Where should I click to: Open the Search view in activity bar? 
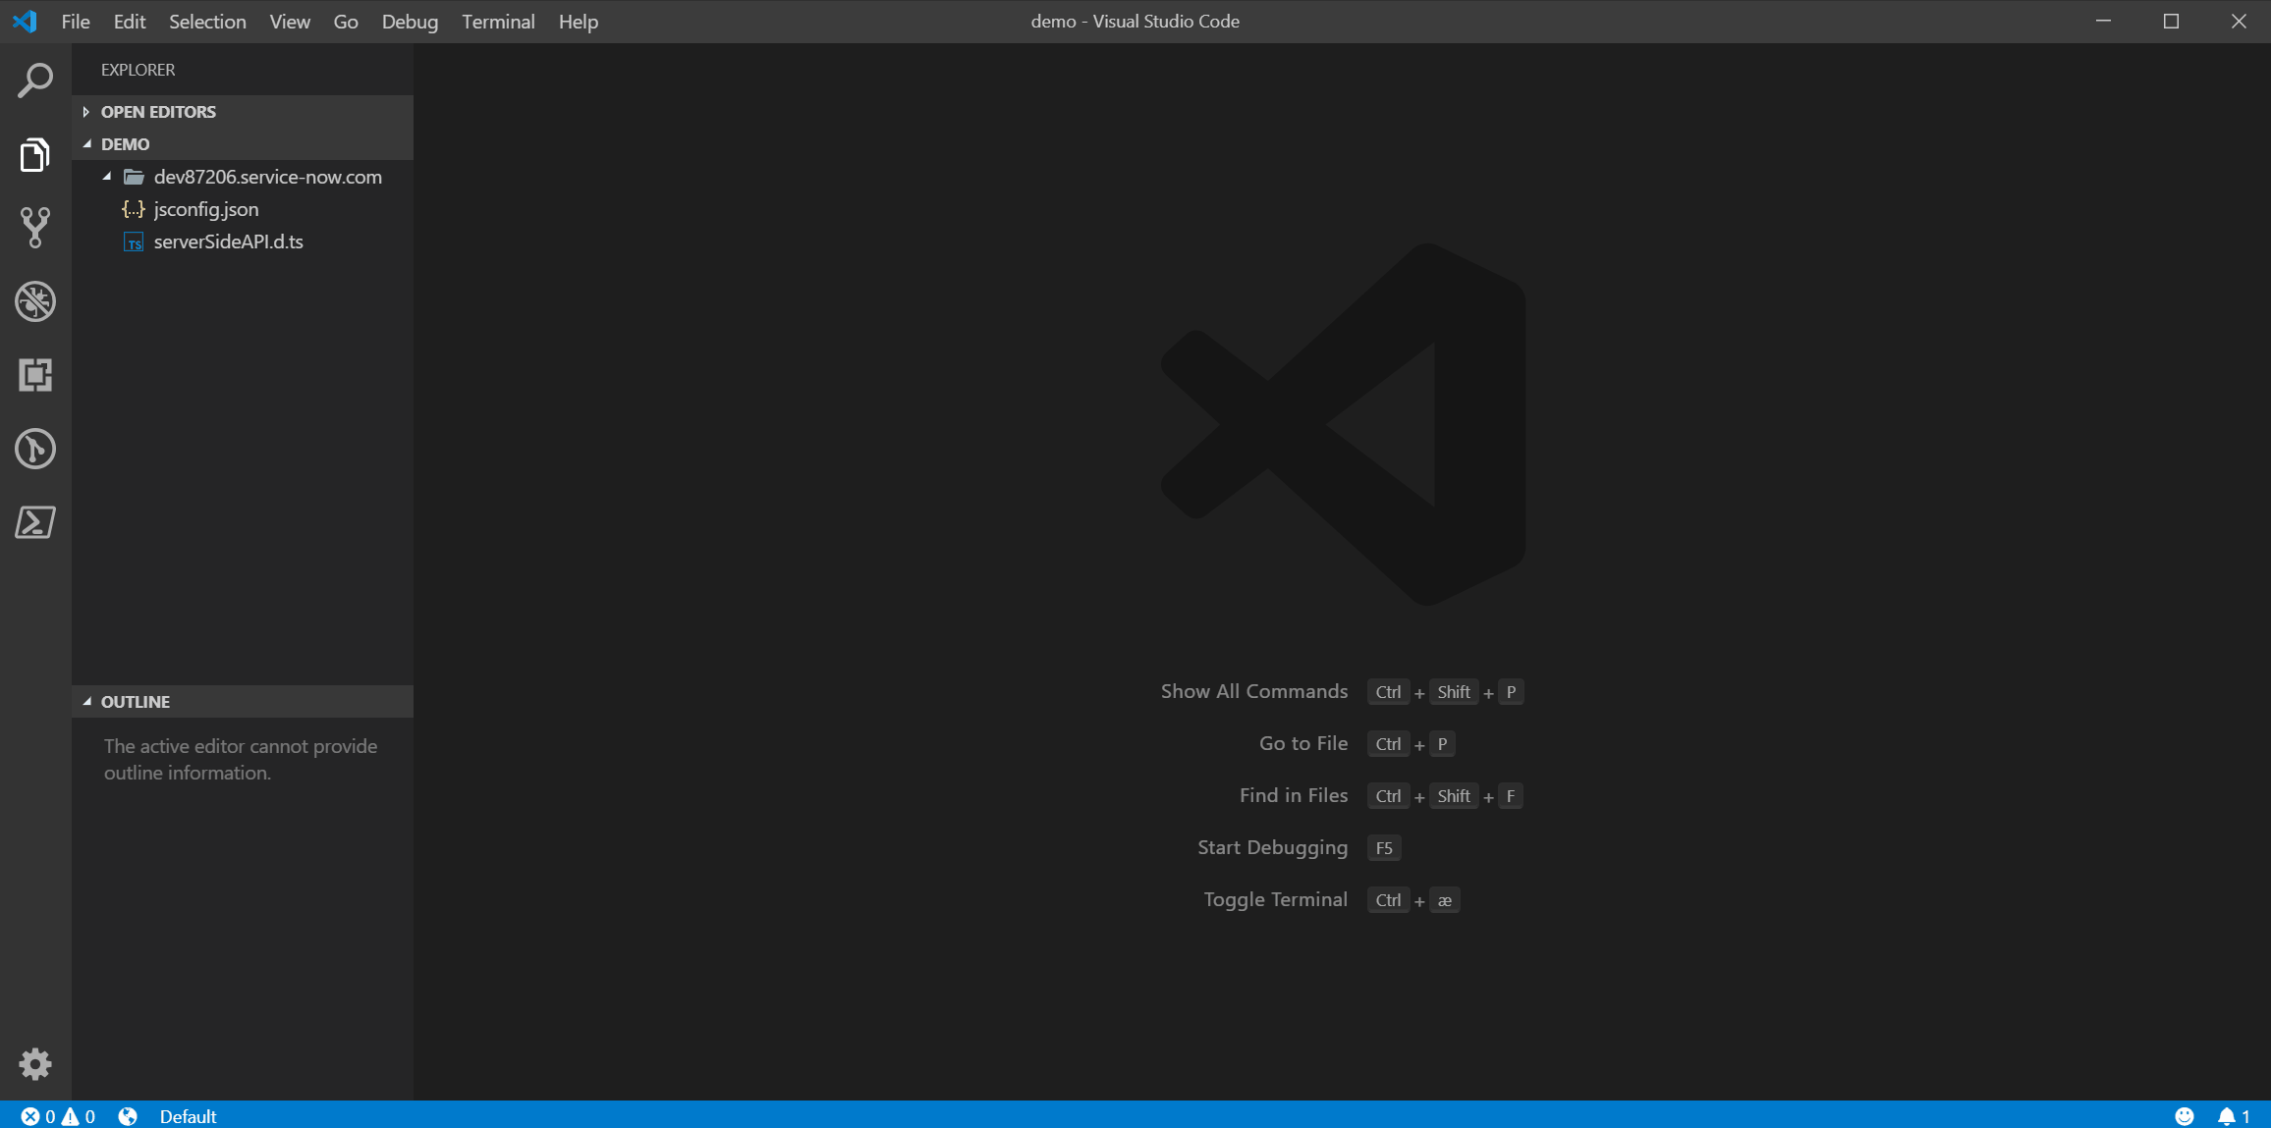pyautogui.click(x=35, y=81)
